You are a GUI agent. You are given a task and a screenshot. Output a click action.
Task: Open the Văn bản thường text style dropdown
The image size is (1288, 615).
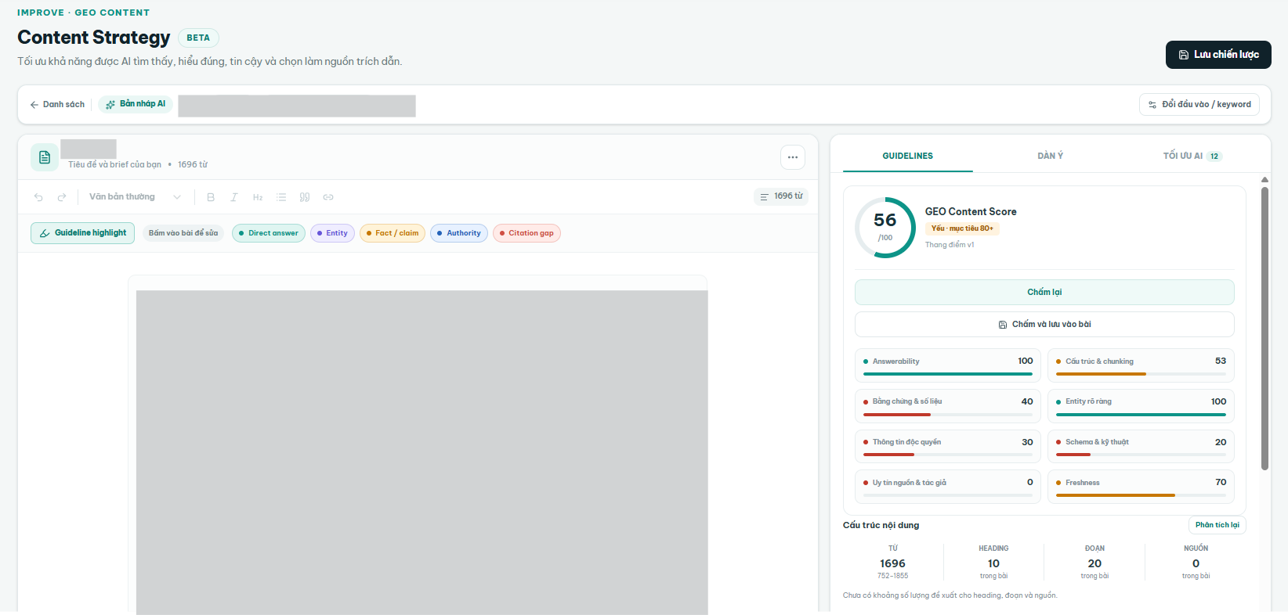135,197
